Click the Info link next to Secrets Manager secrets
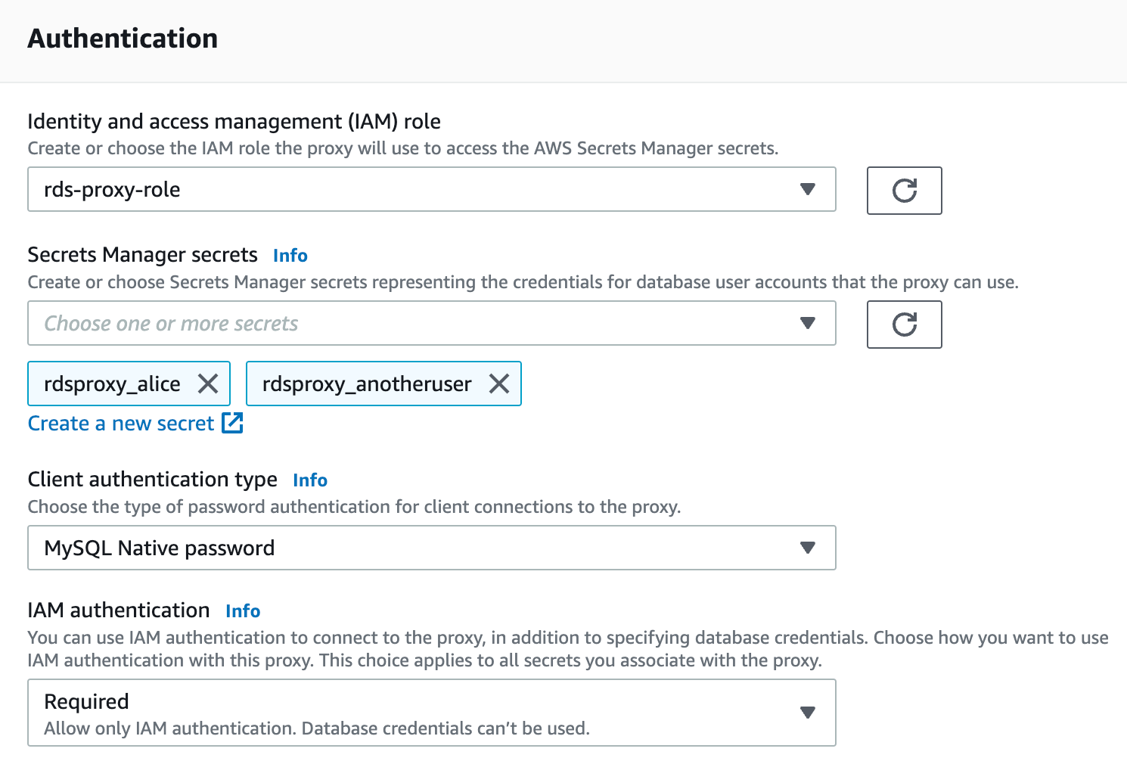 tap(290, 256)
